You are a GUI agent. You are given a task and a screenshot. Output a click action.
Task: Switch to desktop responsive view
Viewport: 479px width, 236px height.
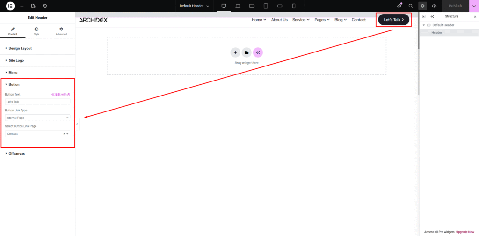pyautogui.click(x=224, y=6)
